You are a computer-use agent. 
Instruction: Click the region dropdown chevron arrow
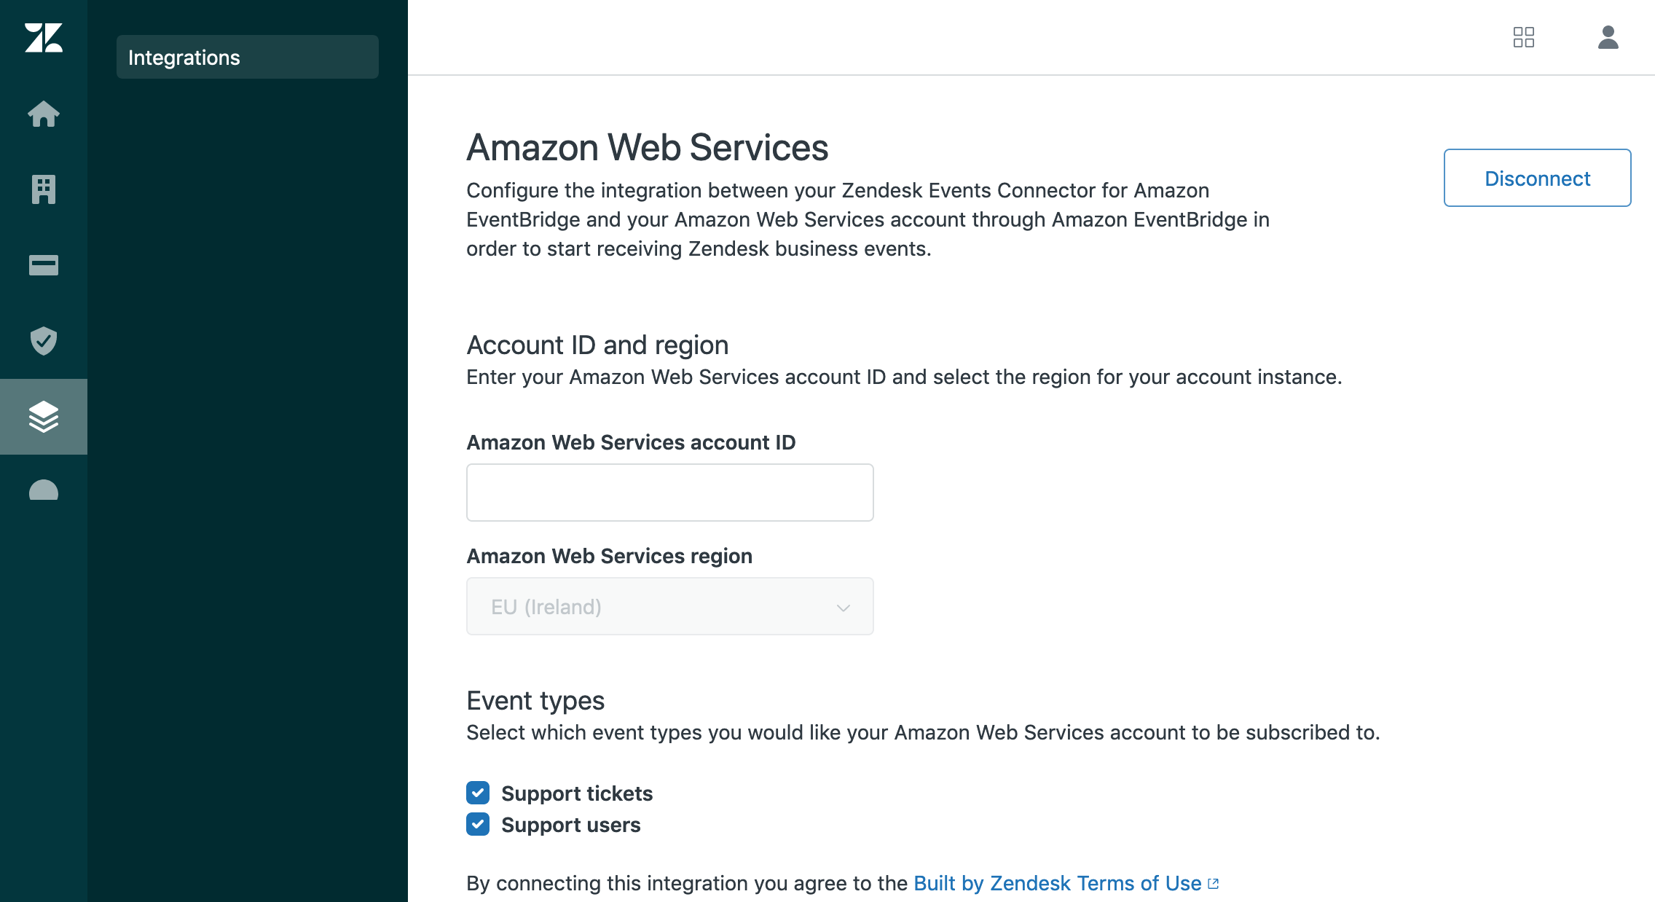pos(844,608)
